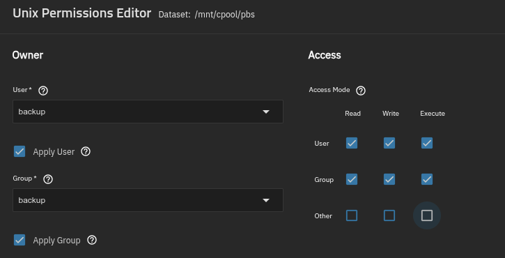This screenshot has width=505, height=258.
Task: Click inside the User backup combo box
Action: 148,112
